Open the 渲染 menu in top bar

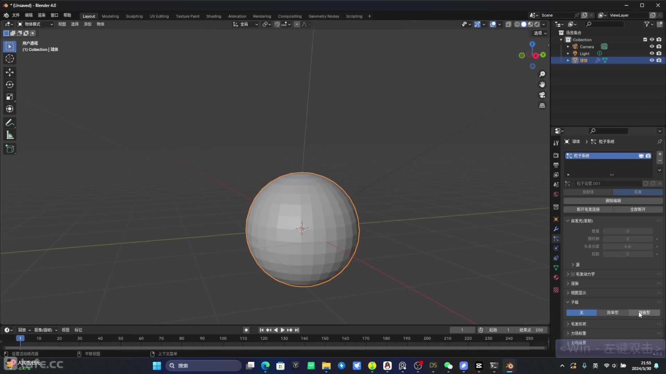coord(42,15)
